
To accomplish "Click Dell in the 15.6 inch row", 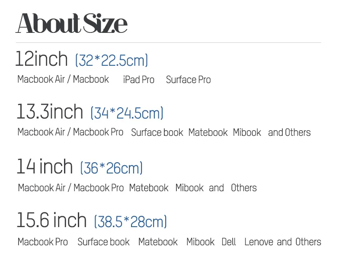I will [x=229, y=242].
